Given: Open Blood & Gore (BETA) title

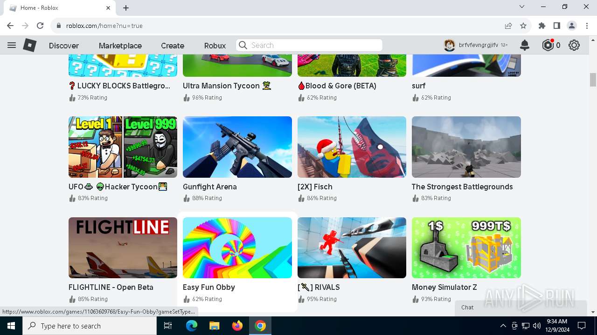Looking at the screenshot, I should pyautogui.click(x=337, y=86).
